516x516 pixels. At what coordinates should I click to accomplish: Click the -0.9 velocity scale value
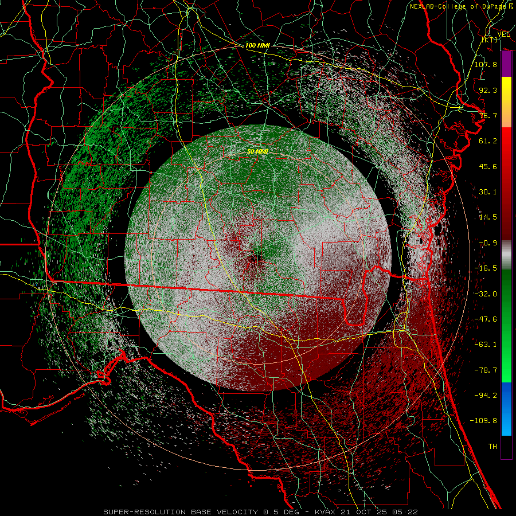click(x=488, y=243)
